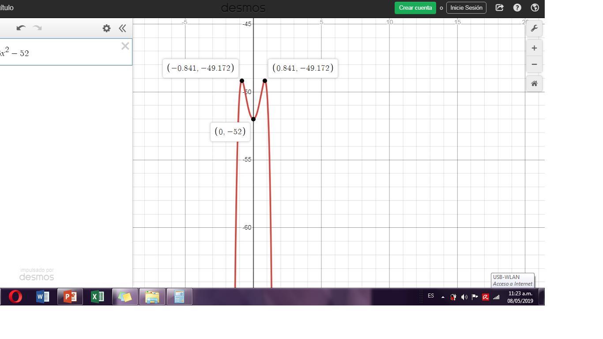Redo the last undone action
The height and width of the screenshot is (339, 603).
(38, 28)
